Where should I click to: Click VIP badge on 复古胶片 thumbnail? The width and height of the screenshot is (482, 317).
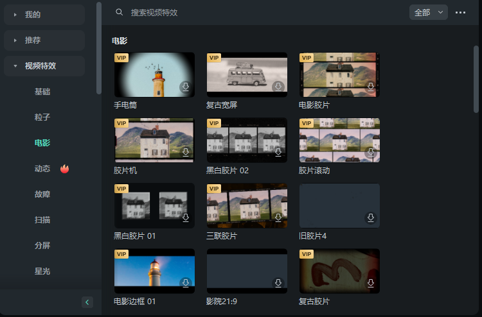[x=307, y=254]
